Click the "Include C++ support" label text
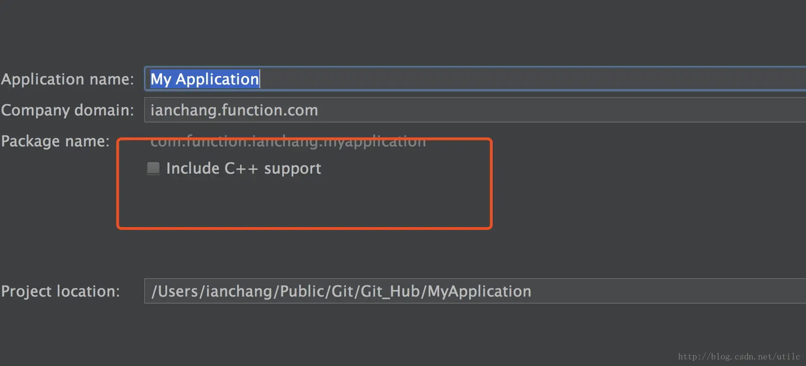806x366 pixels. click(x=244, y=168)
